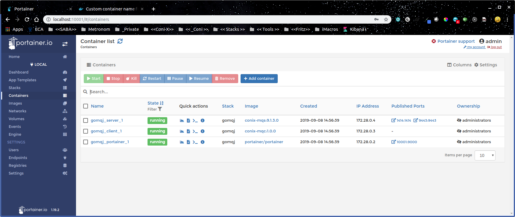Open the Columns selector
The image size is (515, 217).
point(459,65)
